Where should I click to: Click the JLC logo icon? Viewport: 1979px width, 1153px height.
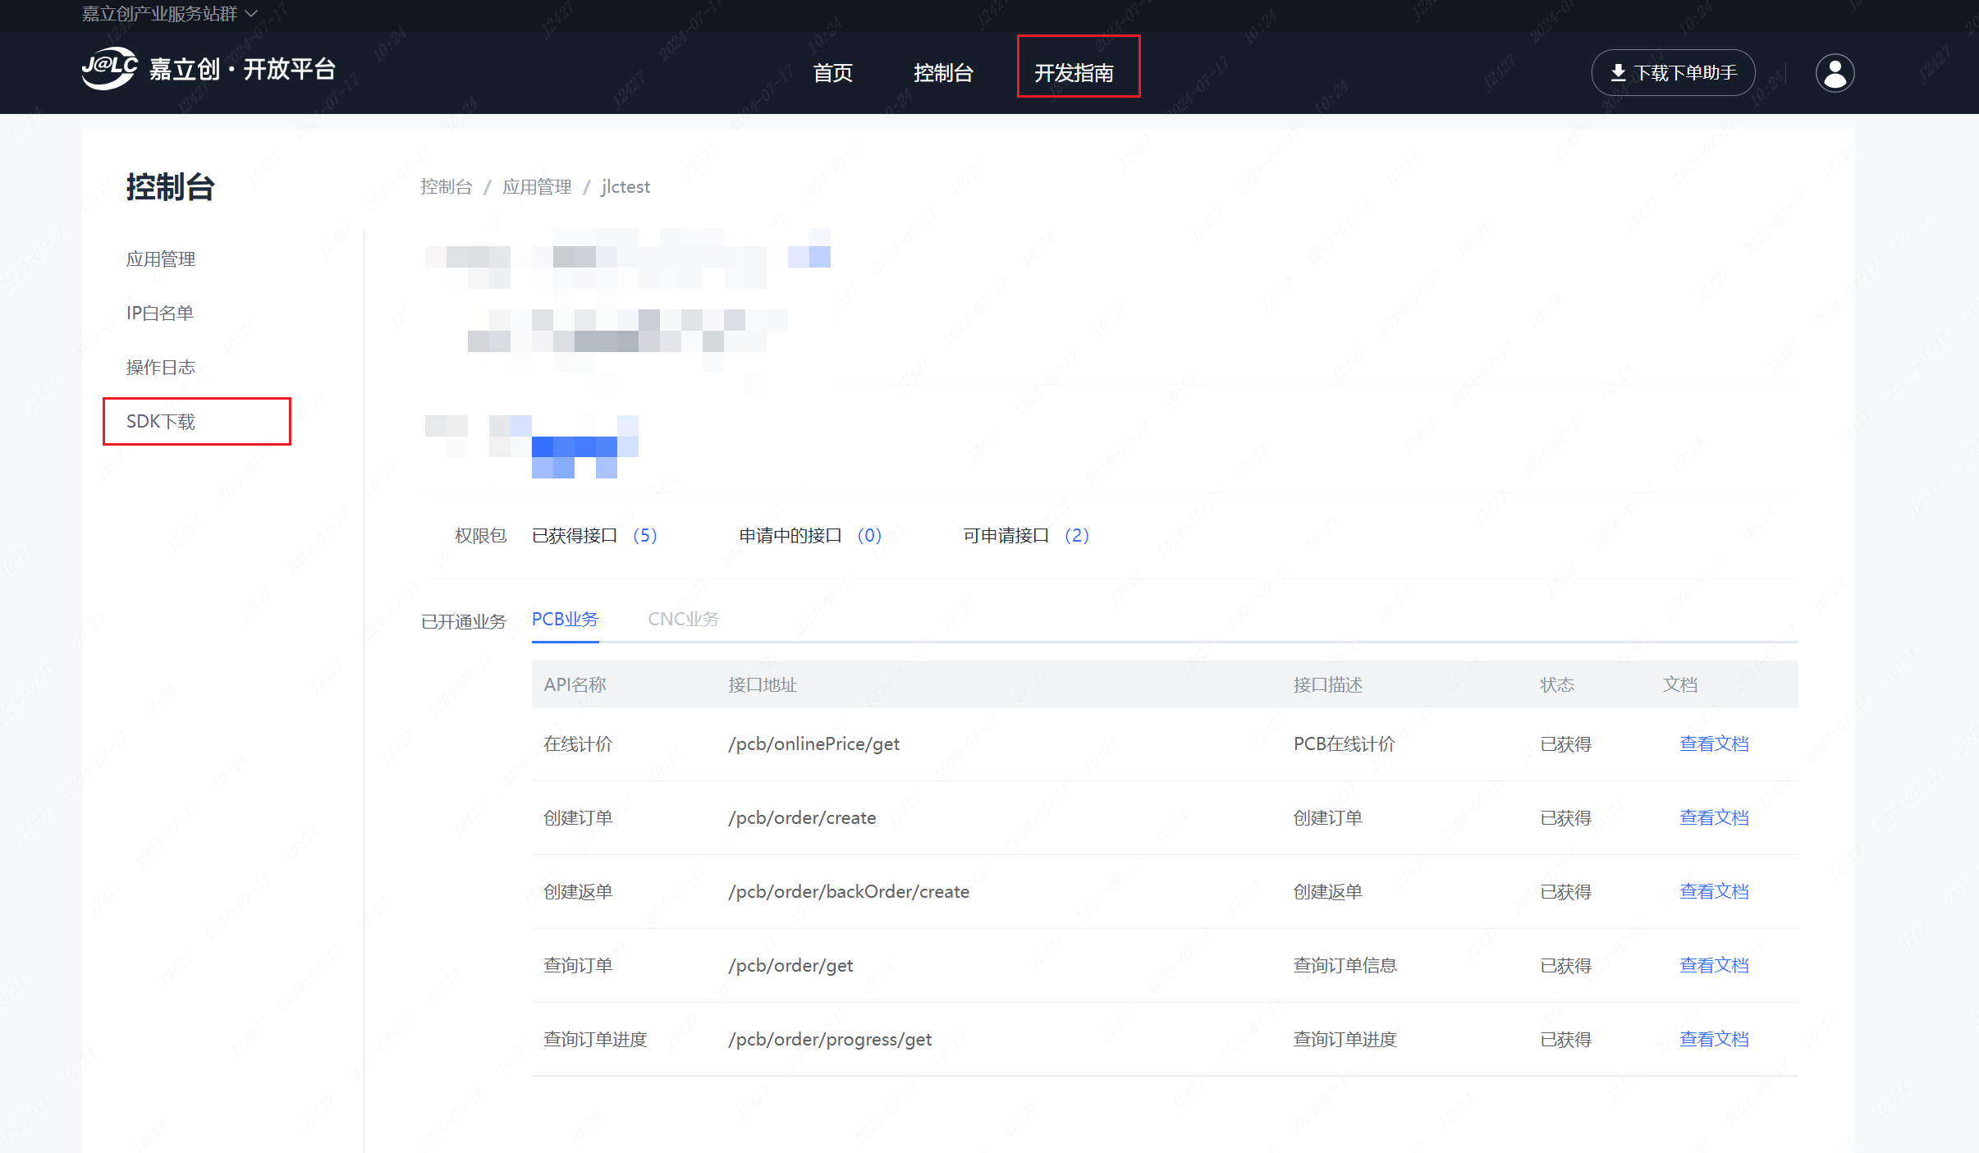pyautogui.click(x=110, y=69)
